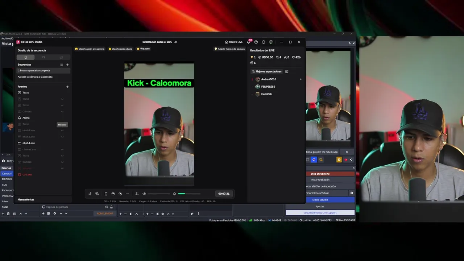Expand the lower Cámara source chevron
This screenshot has width=464, height=261.
coord(62,162)
